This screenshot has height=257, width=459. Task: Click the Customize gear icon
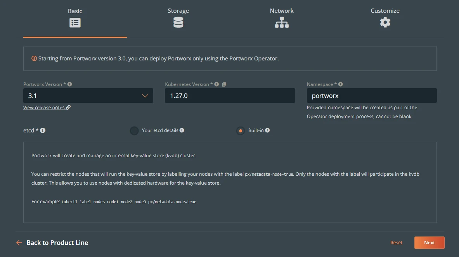pyautogui.click(x=385, y=22)
